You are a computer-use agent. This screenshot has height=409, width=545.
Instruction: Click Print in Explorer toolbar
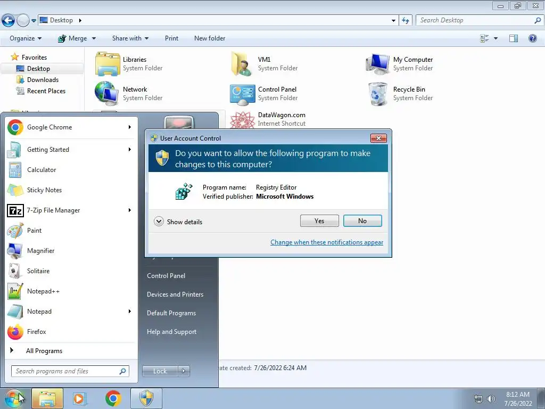point(171,38)
